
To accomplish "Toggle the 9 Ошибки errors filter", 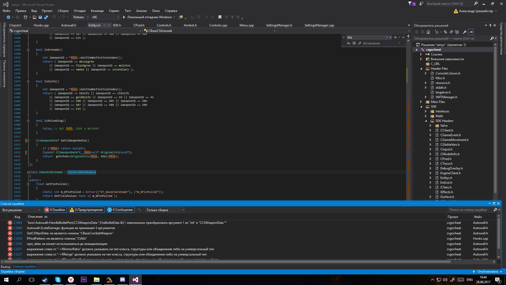I will click(55, 210).
